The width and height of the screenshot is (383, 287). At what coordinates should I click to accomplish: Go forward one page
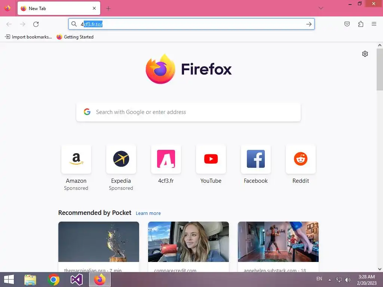pyautogui.click(x=22, y=24)
